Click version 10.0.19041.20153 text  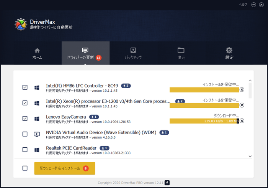point(111,122)
